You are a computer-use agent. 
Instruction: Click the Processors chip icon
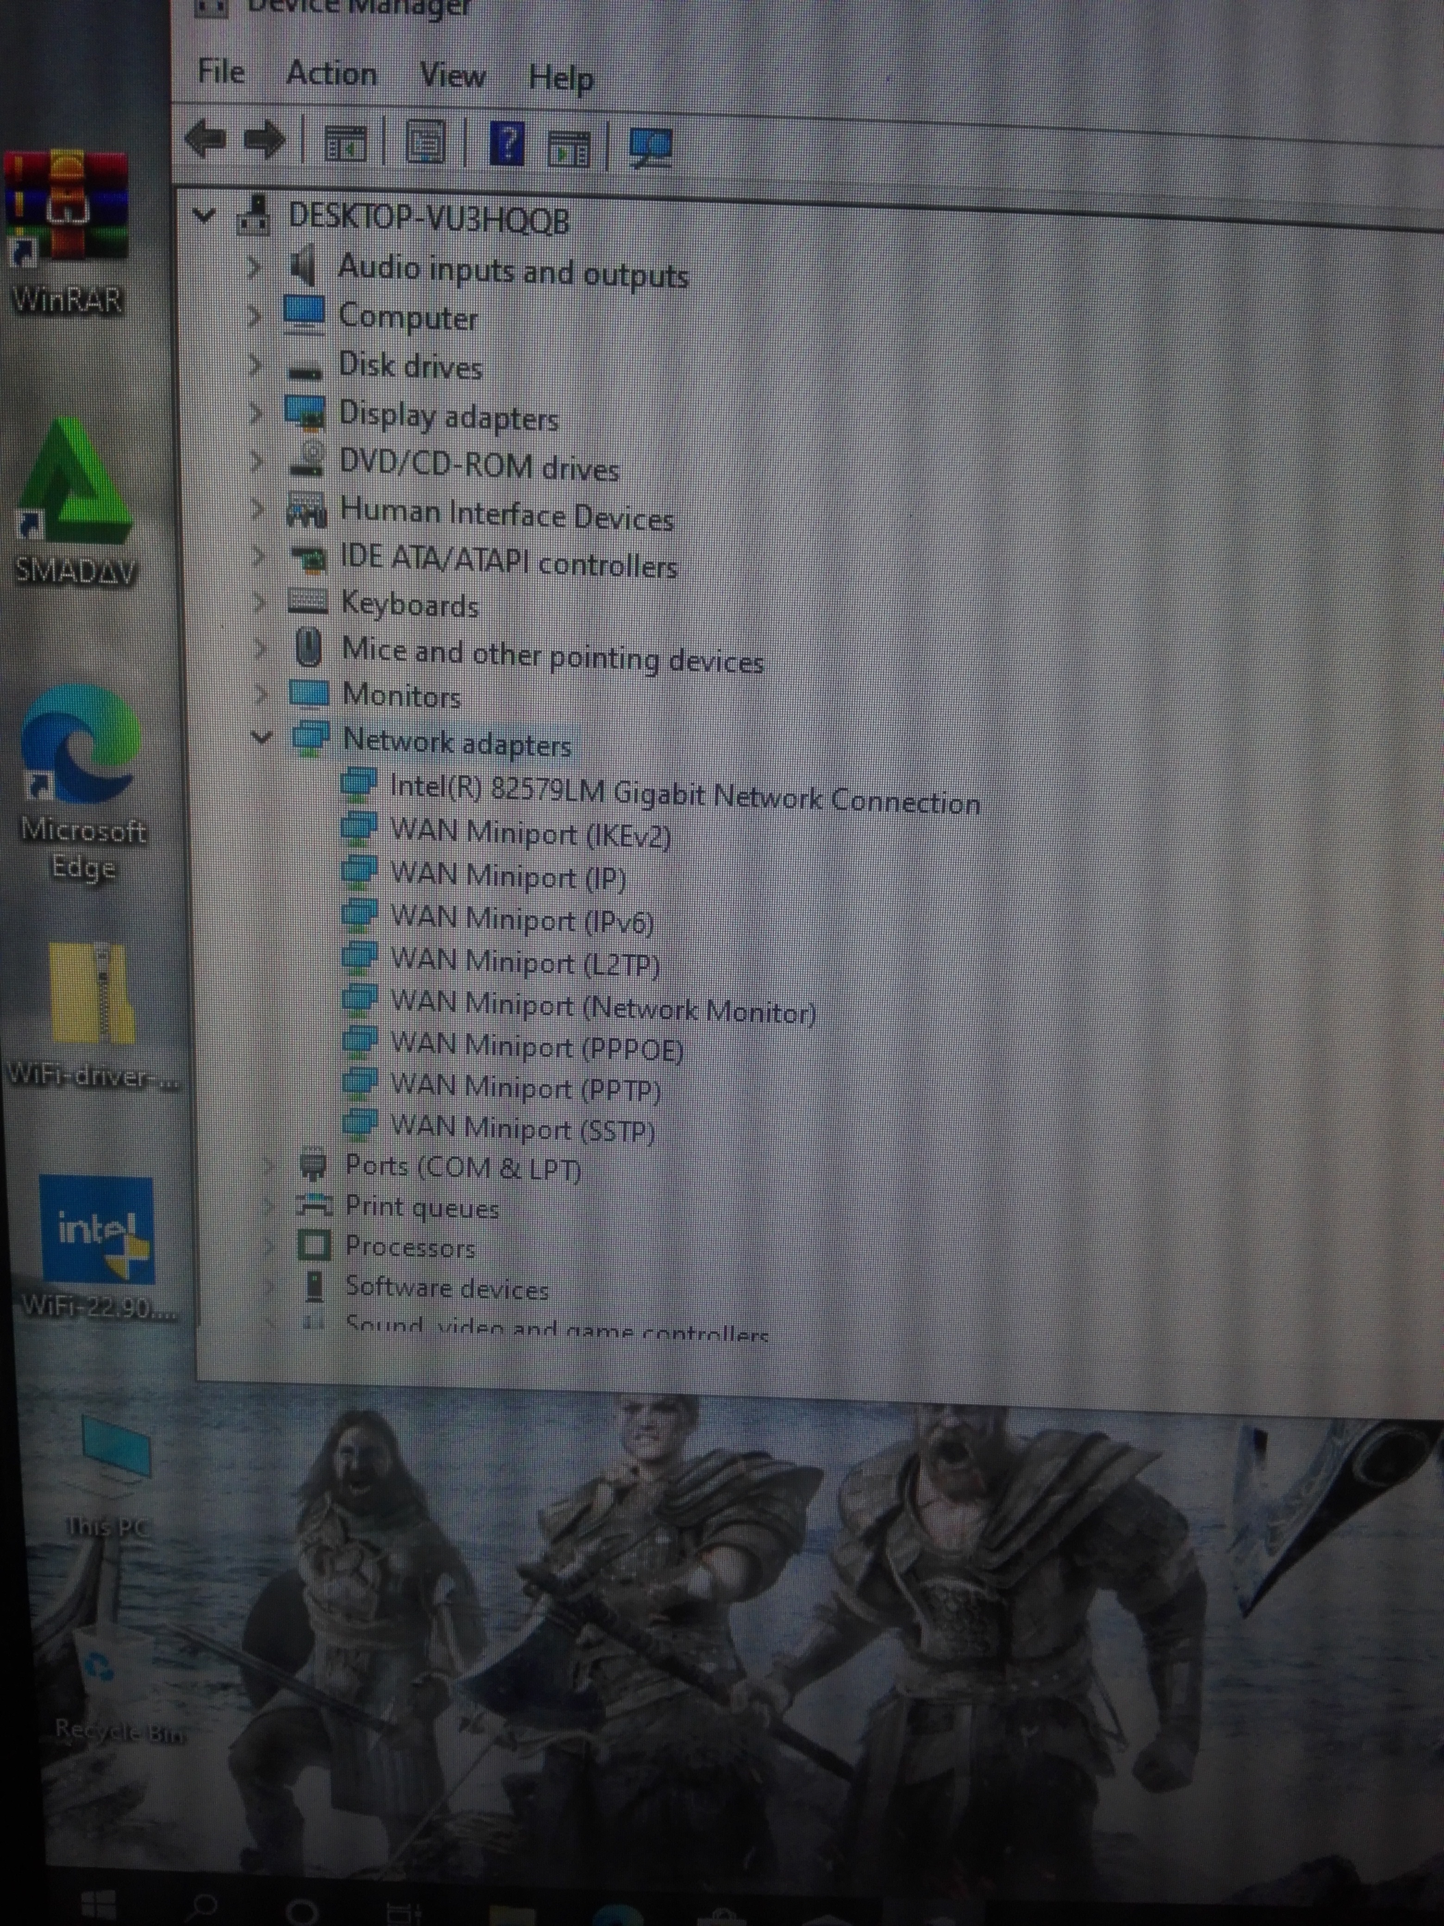(x=315, y=1246)
